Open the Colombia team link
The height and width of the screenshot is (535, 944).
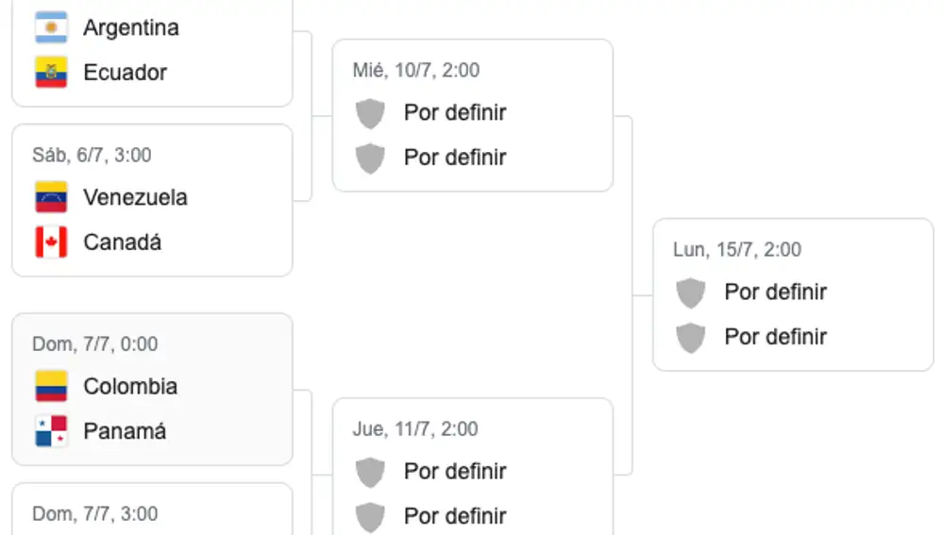coord(130,386)
